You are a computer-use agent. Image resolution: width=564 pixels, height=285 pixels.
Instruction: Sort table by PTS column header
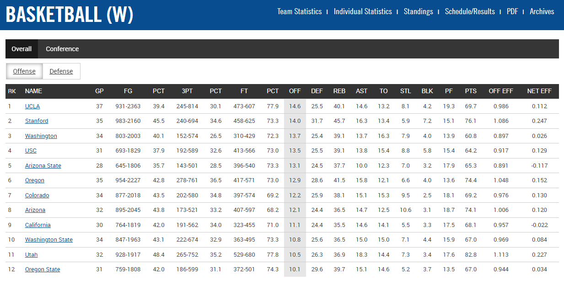coord(471,91)
